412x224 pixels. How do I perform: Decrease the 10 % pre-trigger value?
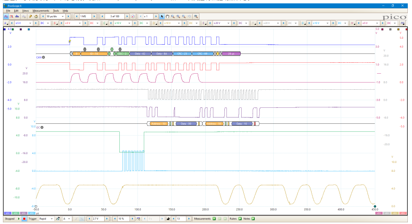(x=115, y=219)
